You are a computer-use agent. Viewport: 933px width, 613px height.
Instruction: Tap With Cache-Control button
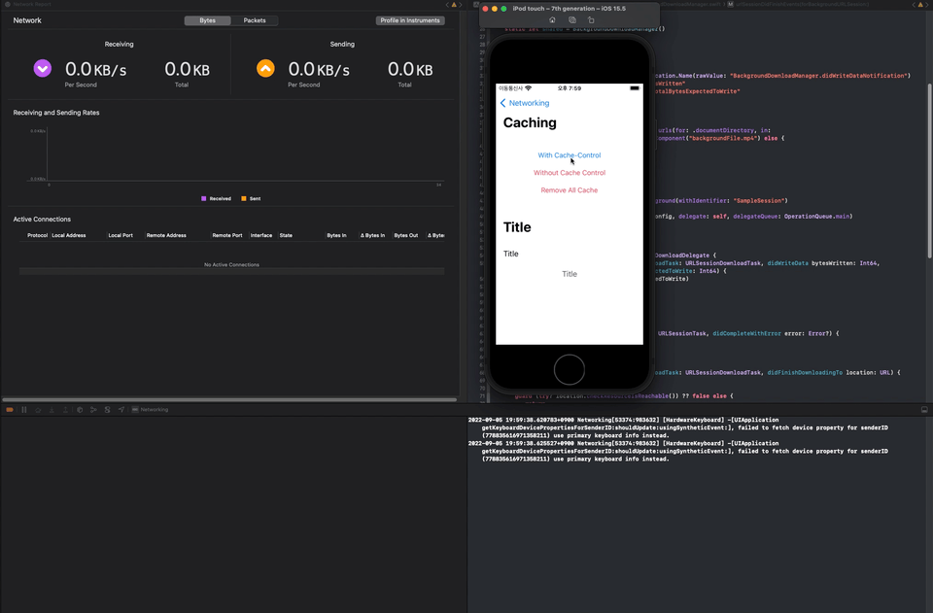coord(570,155)
